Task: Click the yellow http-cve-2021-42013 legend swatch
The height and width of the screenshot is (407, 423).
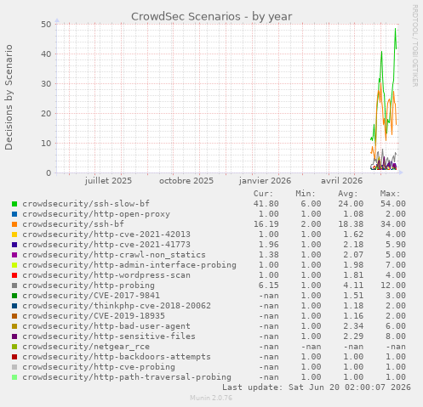Action: tap(14, 235)
